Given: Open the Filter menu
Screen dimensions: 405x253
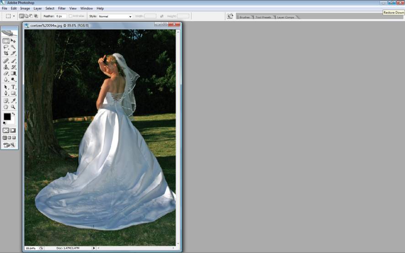Looking at the screenshot, I should click(x=62, y=8).
